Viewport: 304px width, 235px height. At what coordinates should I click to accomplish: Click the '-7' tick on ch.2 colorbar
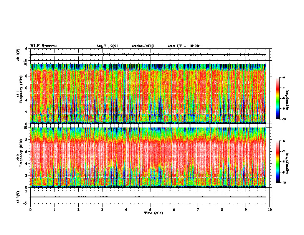283,151
